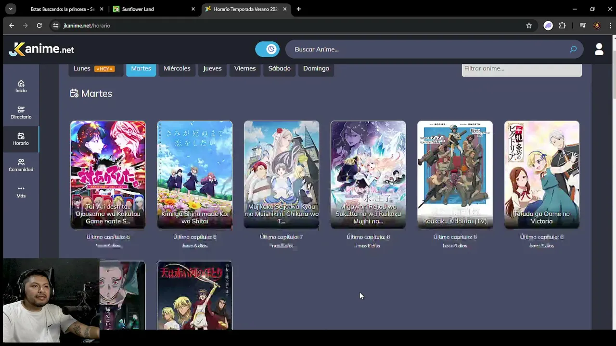Open a new browser tab

(298, 9)
